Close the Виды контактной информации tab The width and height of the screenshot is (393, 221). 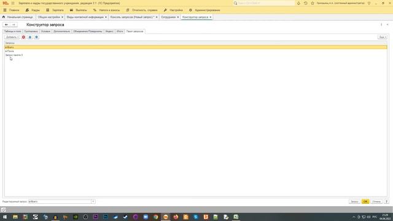[x=106, y=17]
